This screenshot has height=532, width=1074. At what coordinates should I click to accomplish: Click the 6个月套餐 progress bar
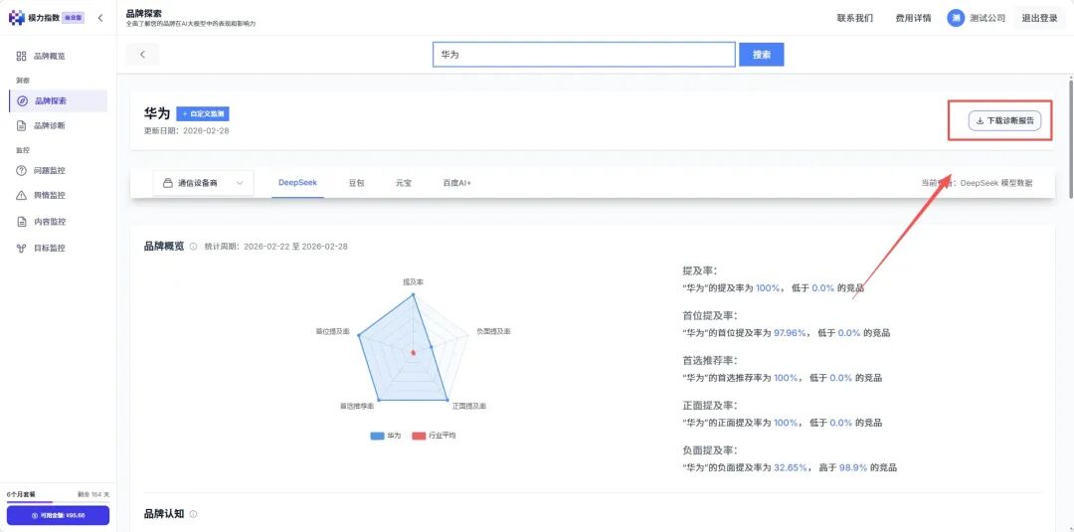[x=59, y=502]
